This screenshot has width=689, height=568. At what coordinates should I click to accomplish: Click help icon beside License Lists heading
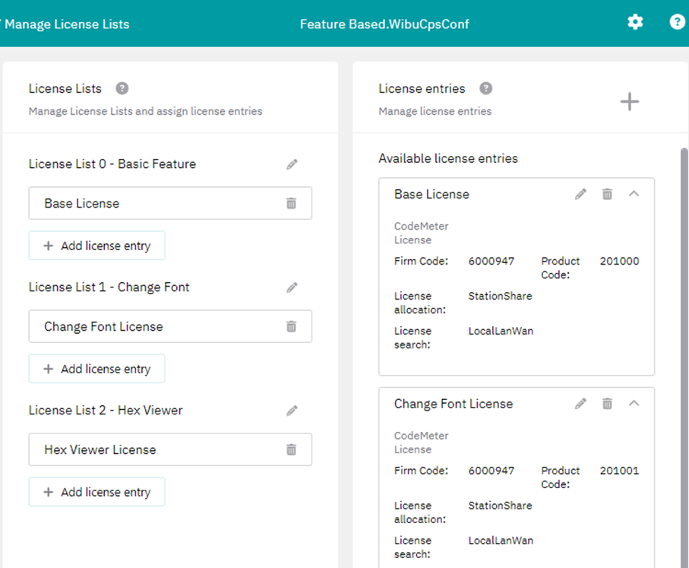pos(122,88)
